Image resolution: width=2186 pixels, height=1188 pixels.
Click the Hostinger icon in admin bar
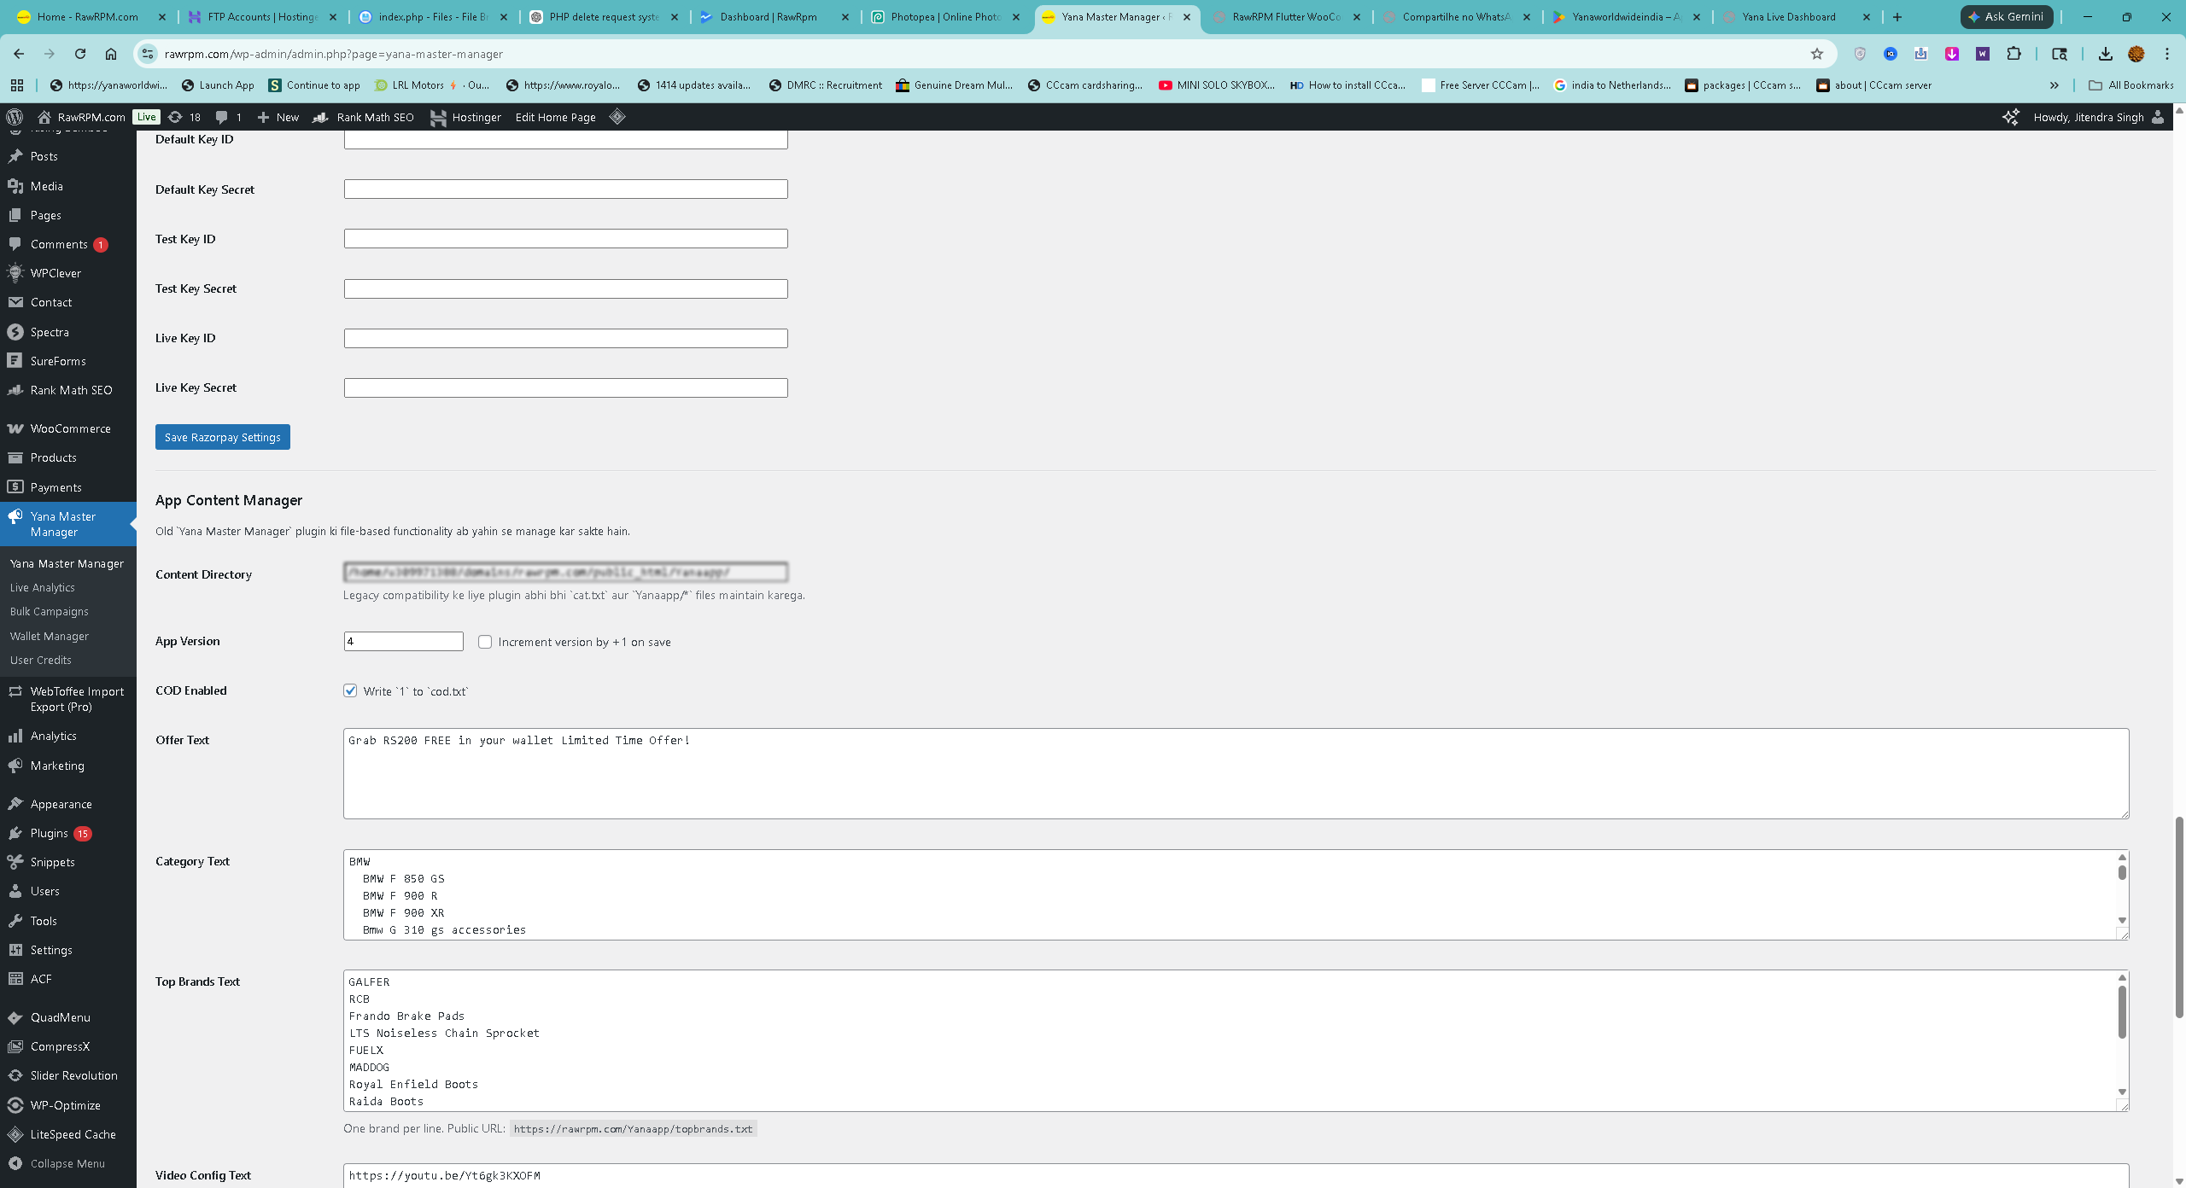click(439, 117)
